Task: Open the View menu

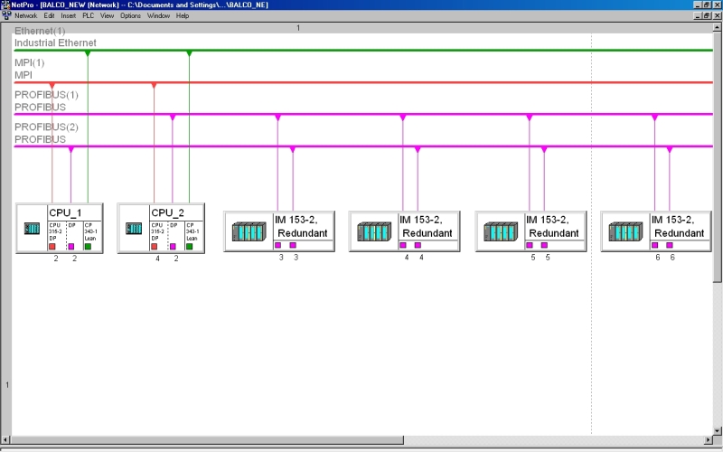Action: click(108, 15)
